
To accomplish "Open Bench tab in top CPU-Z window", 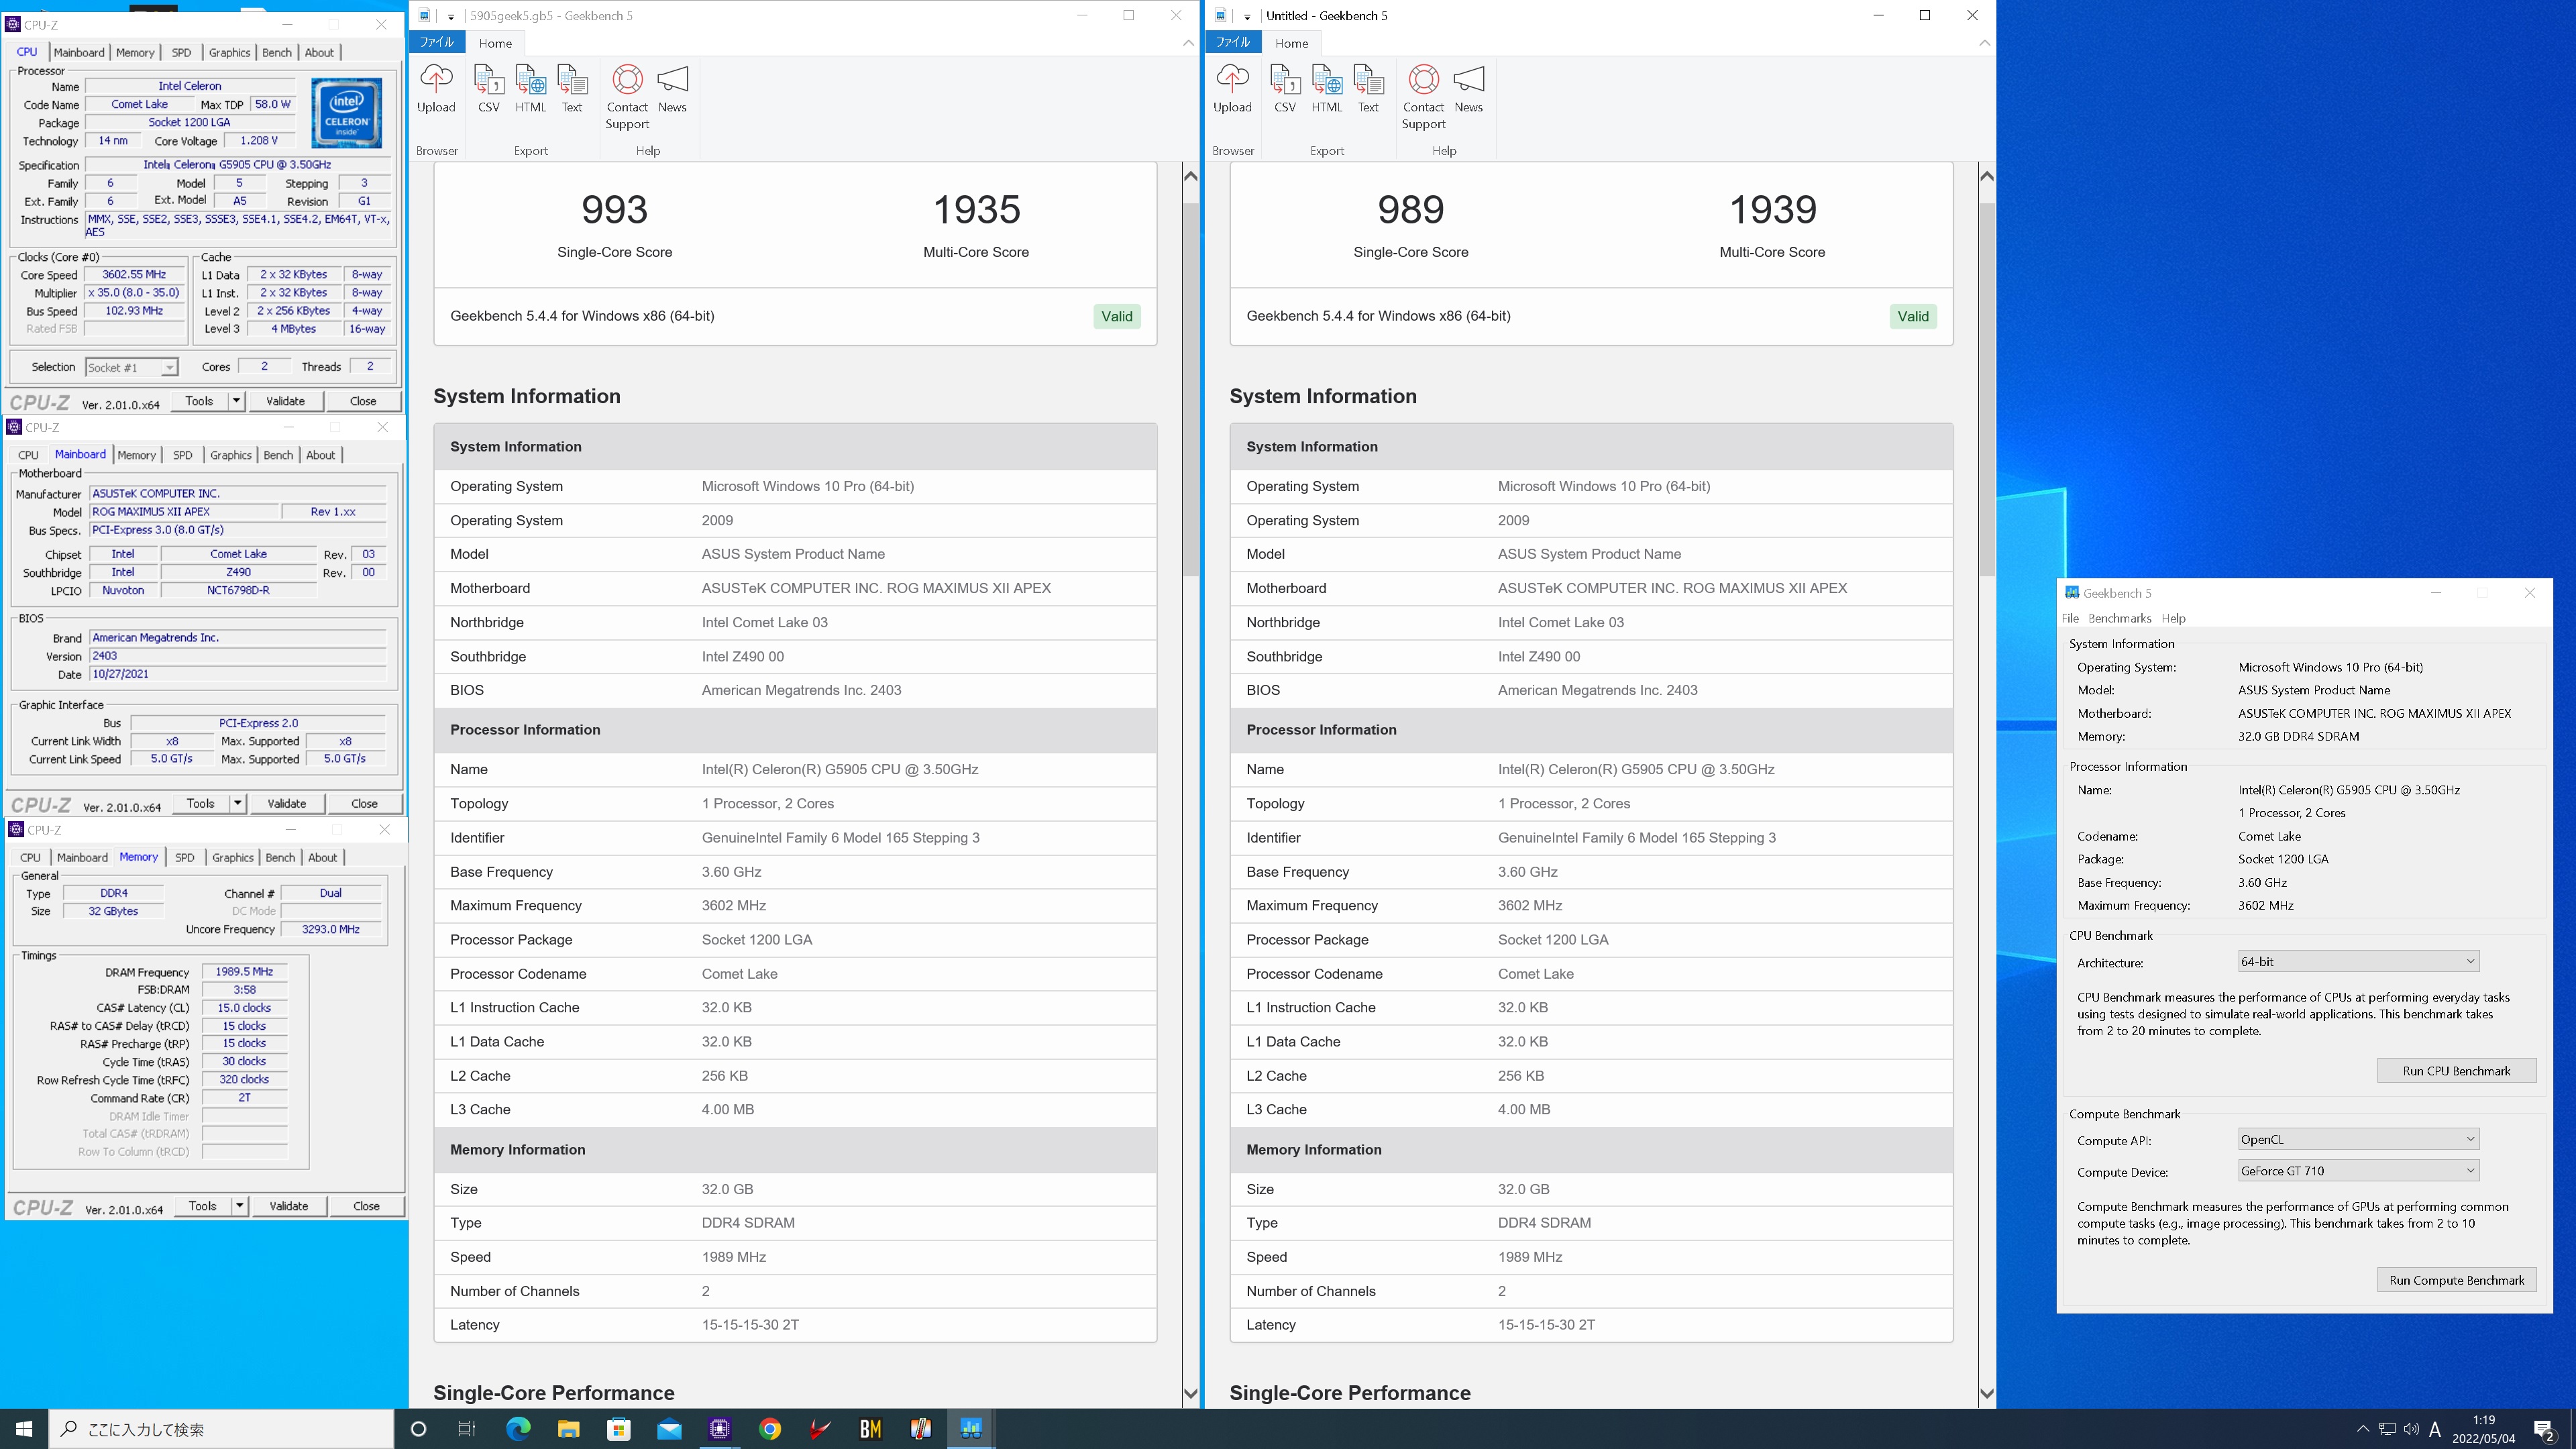I will 277,52.
